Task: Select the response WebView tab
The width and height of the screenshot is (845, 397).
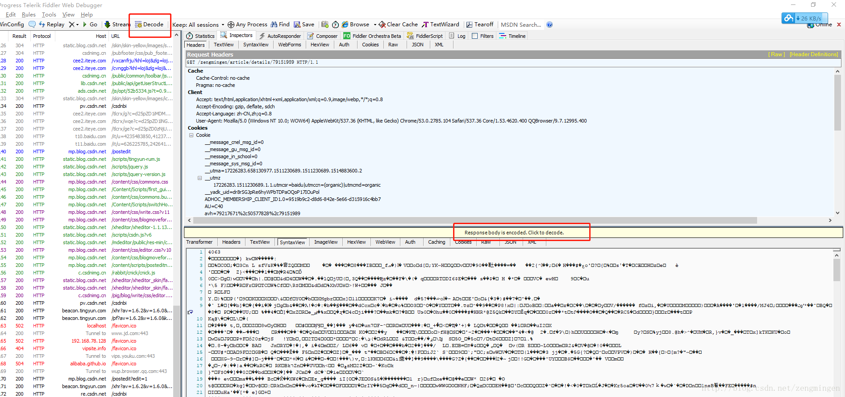Action: pyautogui.click(x=385, y=242)
